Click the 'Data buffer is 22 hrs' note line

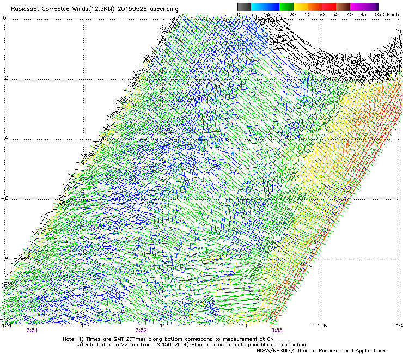coord(192,345)
